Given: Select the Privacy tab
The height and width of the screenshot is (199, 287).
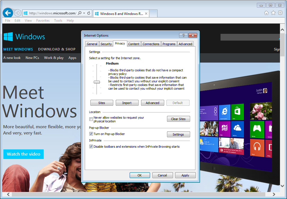Looking at the screenshot, I should click(x=120, y=43).
